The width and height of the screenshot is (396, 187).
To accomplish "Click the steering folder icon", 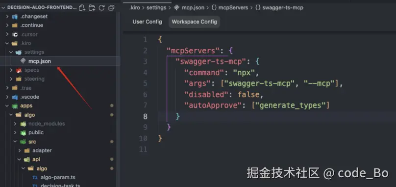I will tap(19, 79).
